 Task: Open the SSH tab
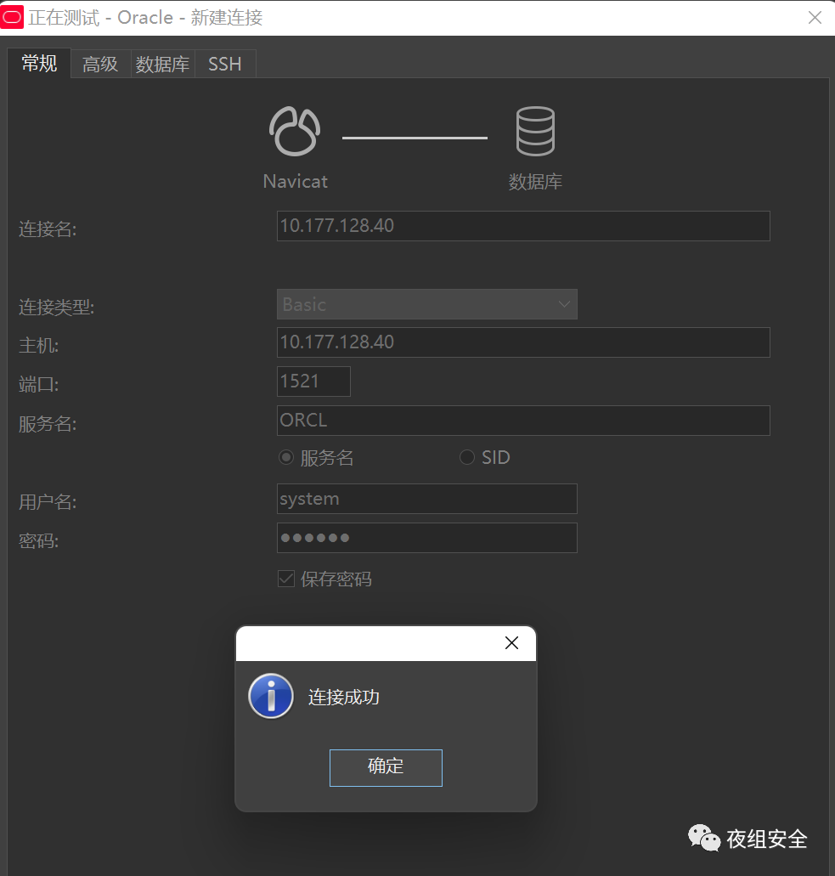[x=225, y=65]
